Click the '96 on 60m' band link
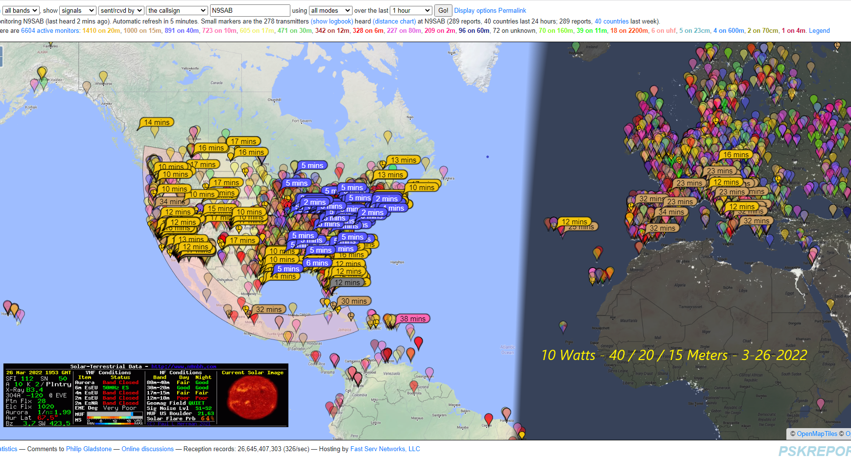 [474, 30]
